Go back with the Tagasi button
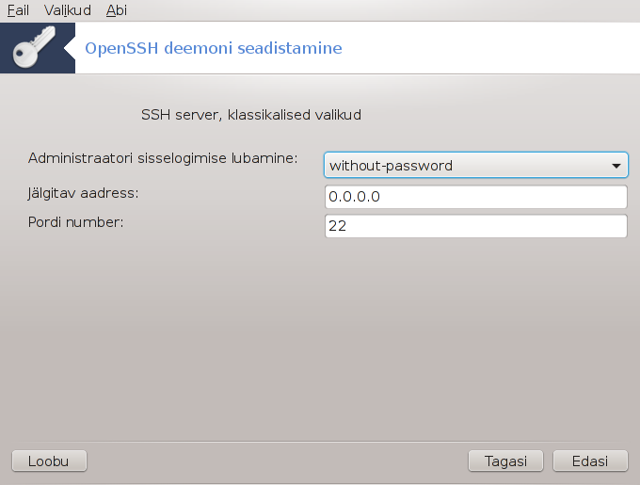The height and width of the screenshot is (485, 640). (x=505, y=461)
